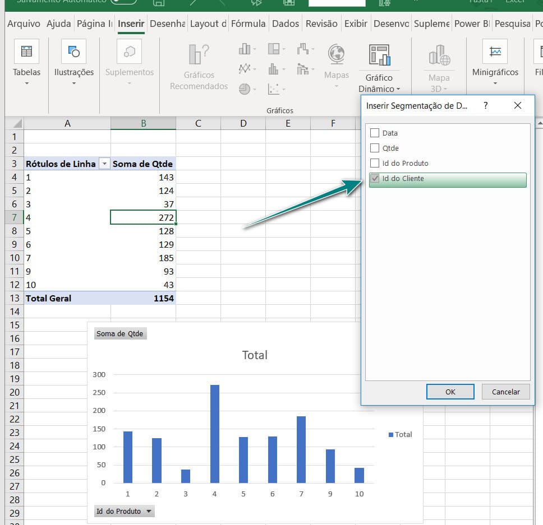543x525 pixels.
Task: Open the Minigráficos icon
Action: point(495,51)
